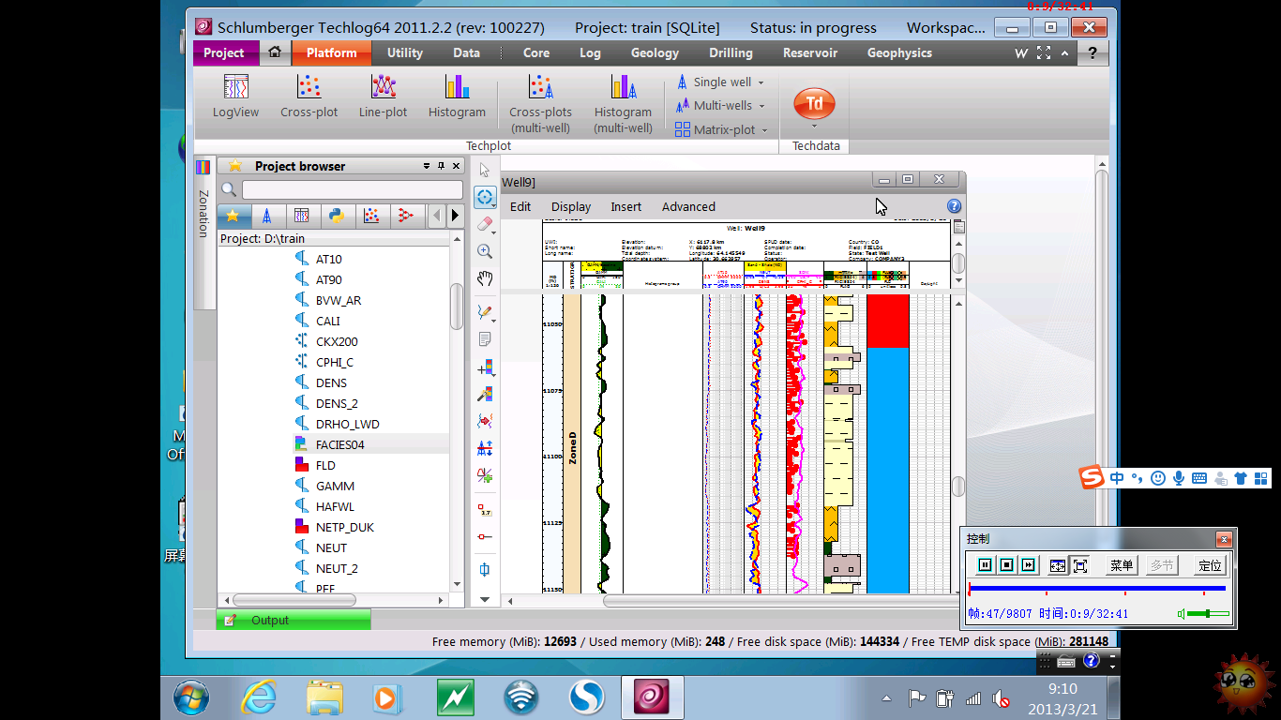The width and height of the screenshot is (1281, 720).
Task: Switch to the Utility ribbon tab
Action: [x=405, y=52]
